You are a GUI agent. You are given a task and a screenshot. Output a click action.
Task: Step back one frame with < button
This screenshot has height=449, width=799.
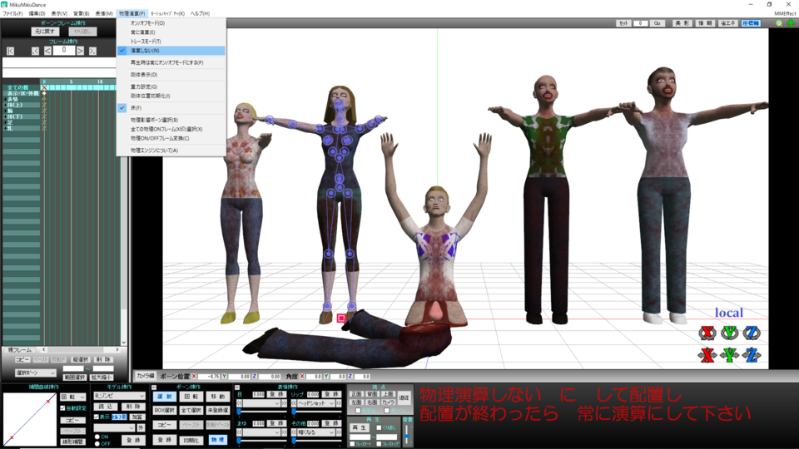coord(47,51)
